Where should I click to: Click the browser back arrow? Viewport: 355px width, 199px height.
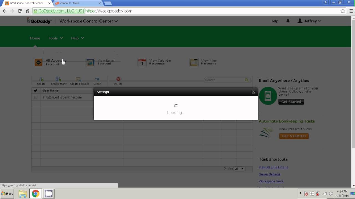(4, 11)
